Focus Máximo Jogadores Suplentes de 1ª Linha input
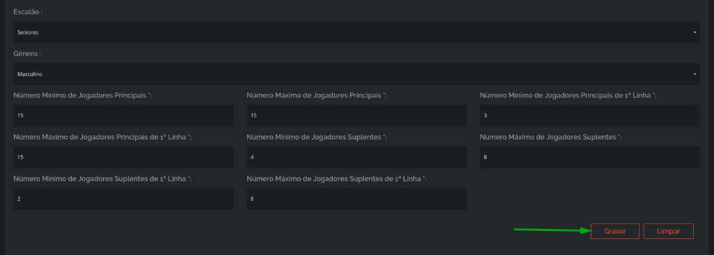This screenshot has width=714, height=255. click(x=357, y=199)
